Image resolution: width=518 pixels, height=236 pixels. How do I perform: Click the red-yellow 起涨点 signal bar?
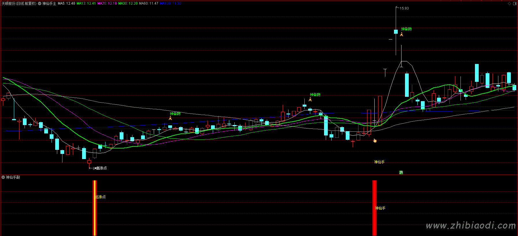point(95,208)
